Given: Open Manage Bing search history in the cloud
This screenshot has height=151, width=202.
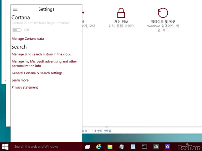Looking at the screenshot, I should 41,54.
